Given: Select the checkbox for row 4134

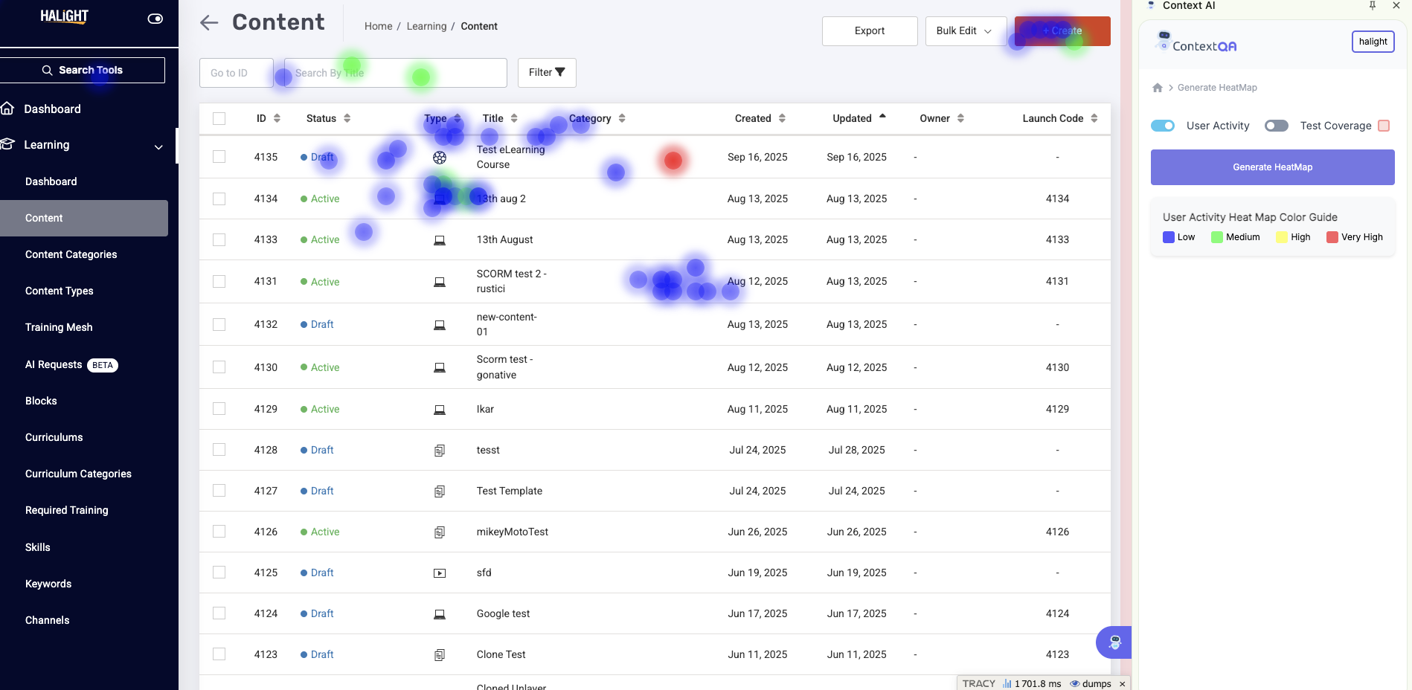Looking at the screenshot, I should [219, 199].
